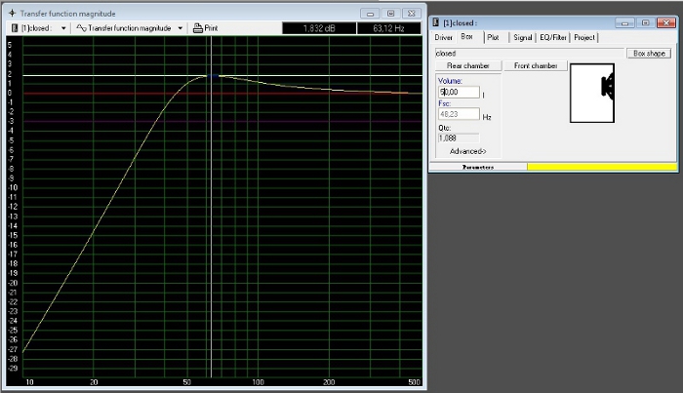Click the Transfer function magnitude window title icon
The width and height of the screenshot is (683, 393).
[x=12, y=14]
